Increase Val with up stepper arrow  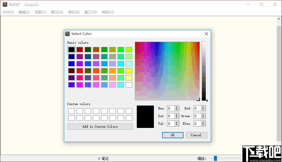tap(177, 122)
